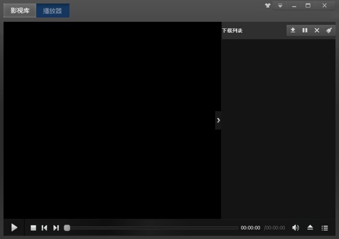Clear download list with broom icon

[329, 30]
